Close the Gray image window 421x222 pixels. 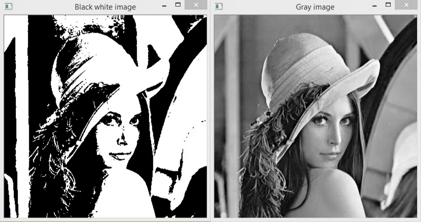(406, 5)
